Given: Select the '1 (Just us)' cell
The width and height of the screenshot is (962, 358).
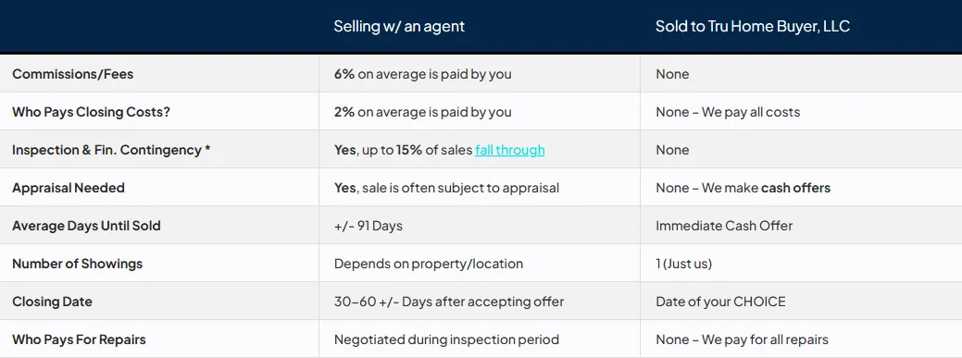Looking at the screenshot, I should [x=684, y=264].
